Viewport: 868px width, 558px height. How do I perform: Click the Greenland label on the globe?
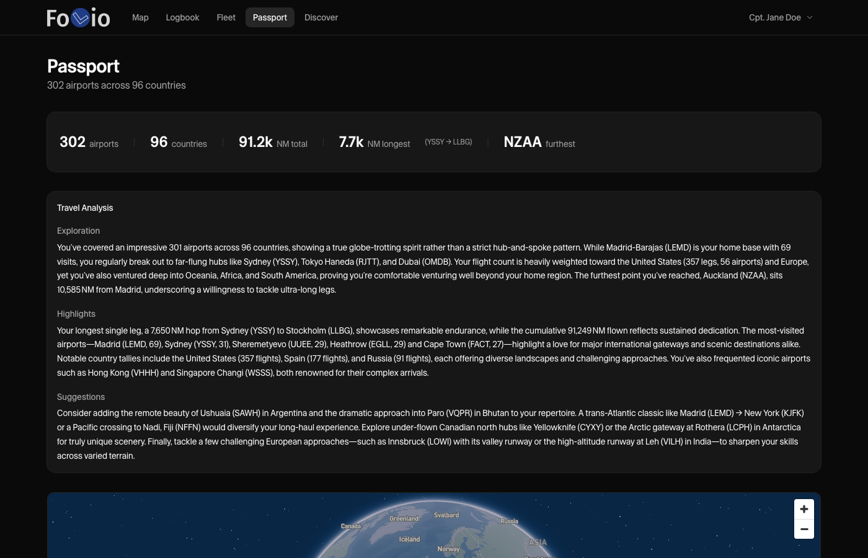[404, 518]
